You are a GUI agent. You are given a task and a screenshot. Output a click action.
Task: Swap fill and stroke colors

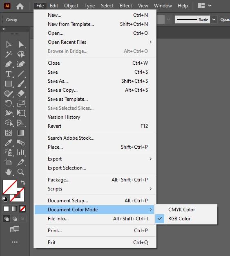[x=23, y=182]
